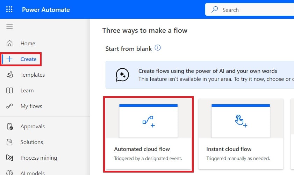
Task: Click 'Triggered manually as needed.' text
Action: point(238,158)
